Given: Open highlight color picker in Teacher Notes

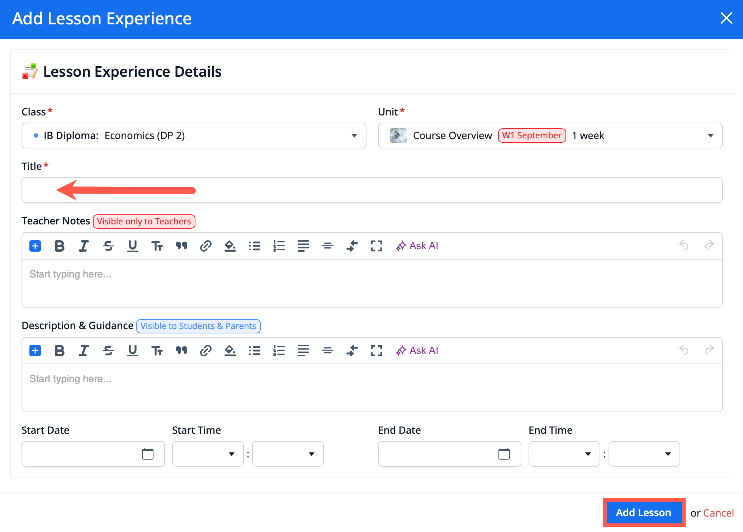Looking at the screenshot, I should point(230,246).
